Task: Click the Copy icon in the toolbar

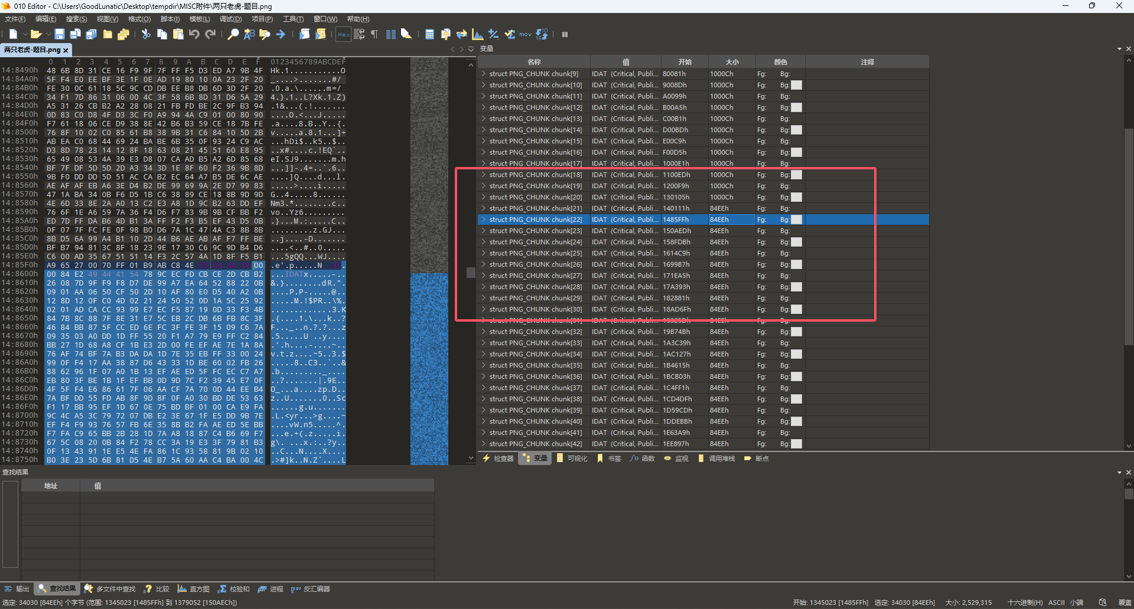Action: click(162, 34)
